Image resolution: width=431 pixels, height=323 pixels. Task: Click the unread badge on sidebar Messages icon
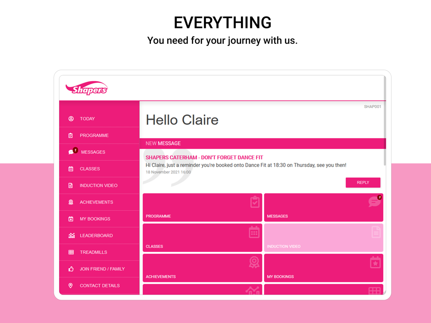(x=75, y=150)
